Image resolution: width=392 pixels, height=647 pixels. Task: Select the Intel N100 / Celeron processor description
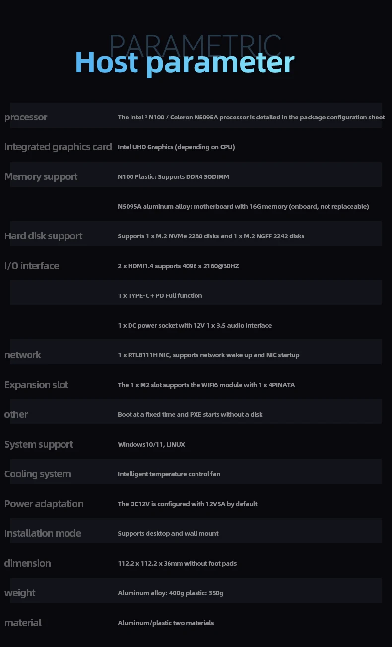click(251, 118)
